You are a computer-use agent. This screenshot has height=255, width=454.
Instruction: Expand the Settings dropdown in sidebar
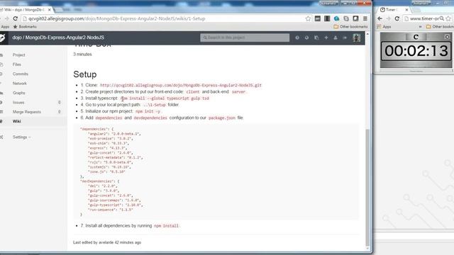[21, 137]
